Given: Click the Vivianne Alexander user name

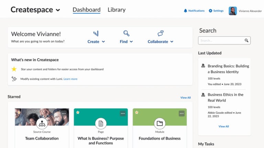Looking at the screenshot, I should (x=250, y=11).
